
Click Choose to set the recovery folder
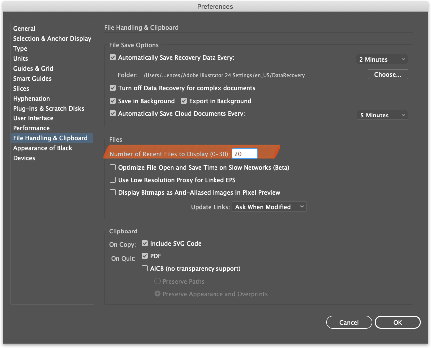point(388,73)
